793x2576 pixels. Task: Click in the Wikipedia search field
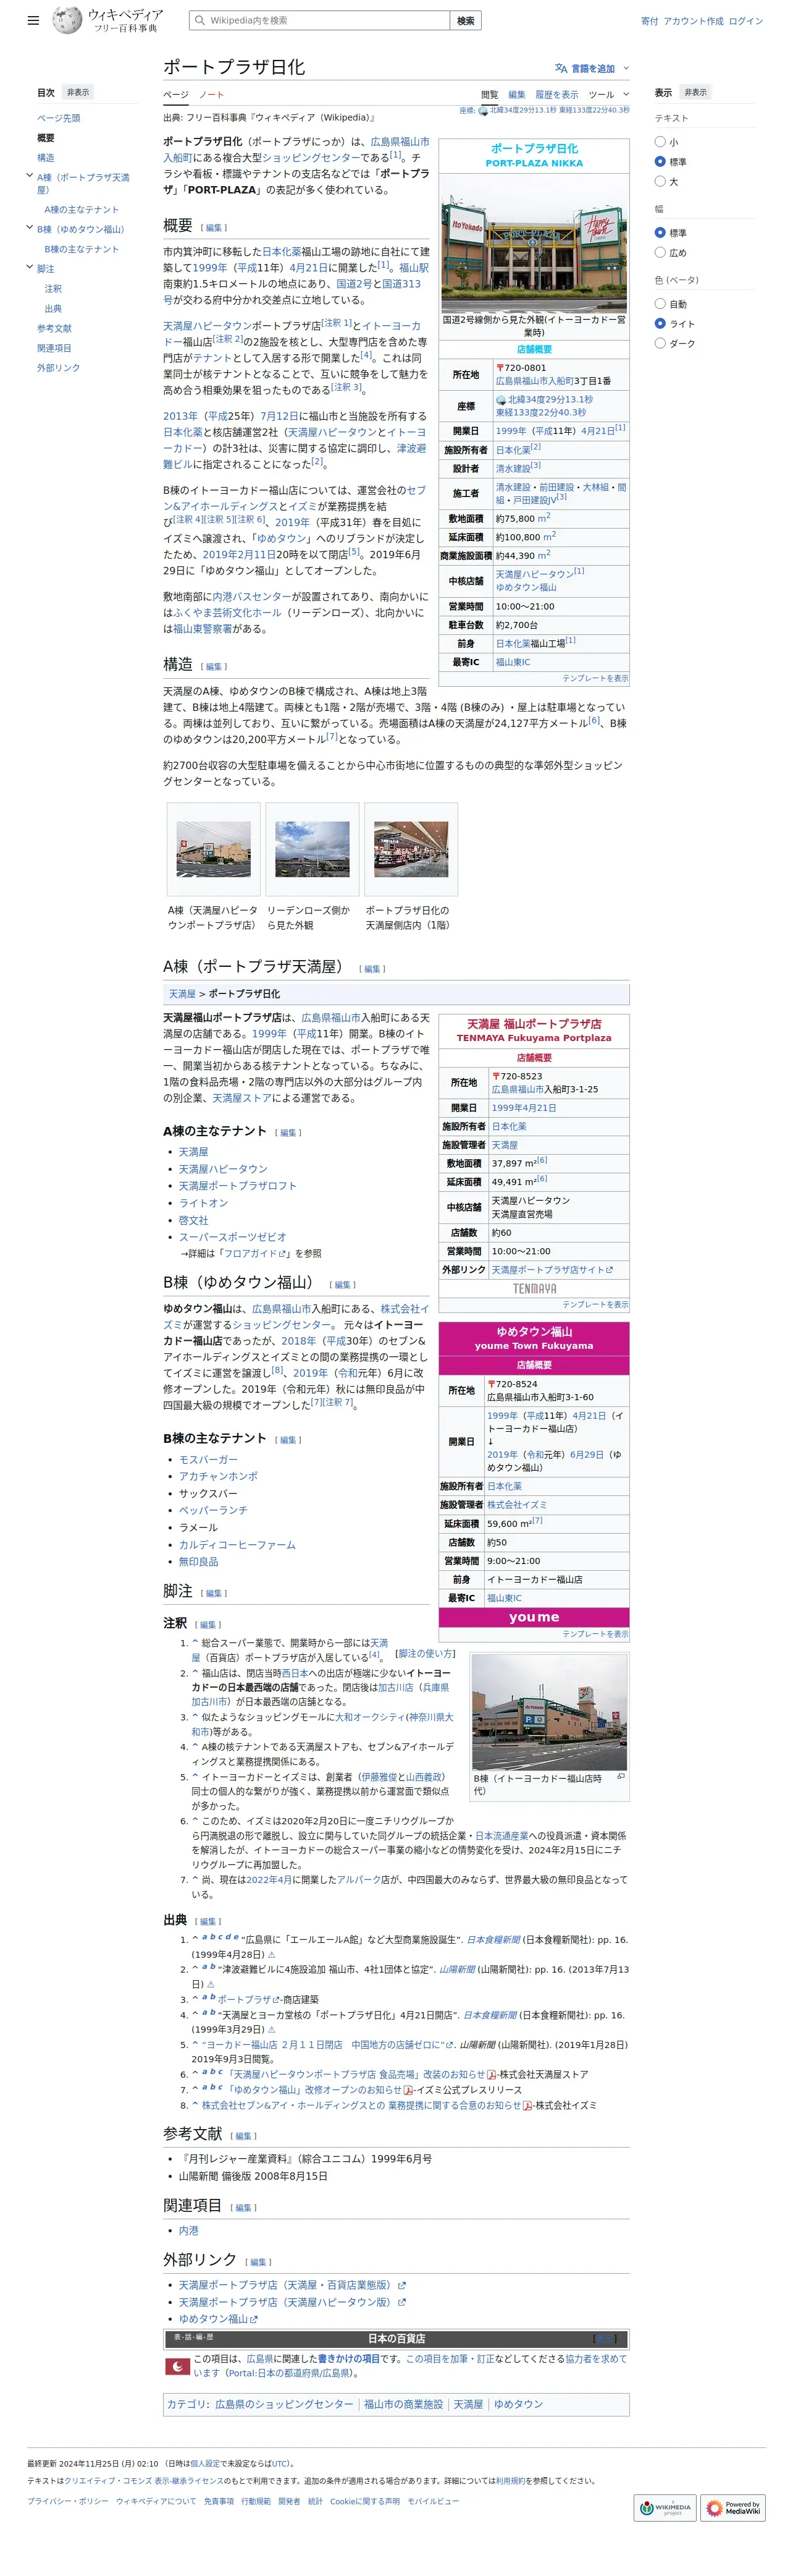(319, 20)
